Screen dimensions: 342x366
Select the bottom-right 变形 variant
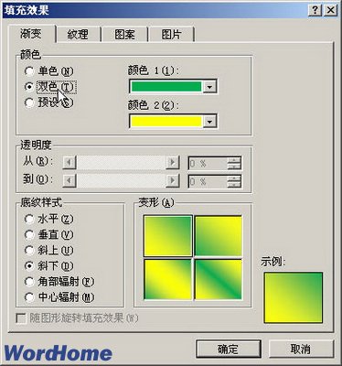click(x=219, y=279)
